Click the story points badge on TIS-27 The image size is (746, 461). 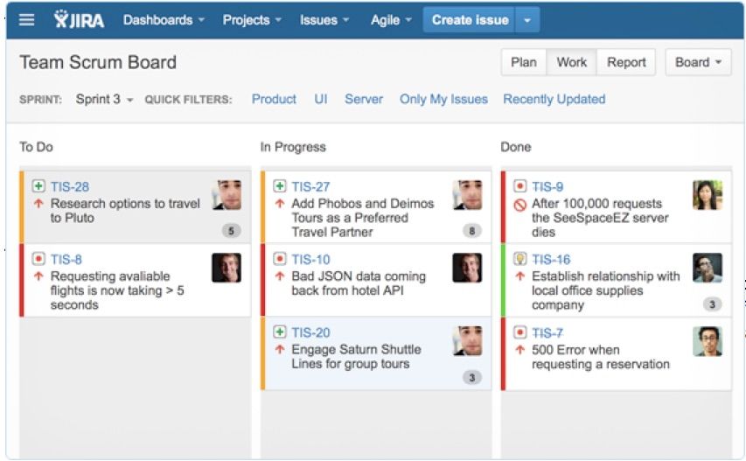coord(471,231)
